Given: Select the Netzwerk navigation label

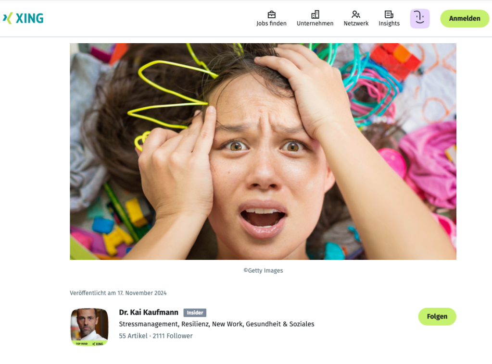Looking at the screenshot, I should (356, 24).
